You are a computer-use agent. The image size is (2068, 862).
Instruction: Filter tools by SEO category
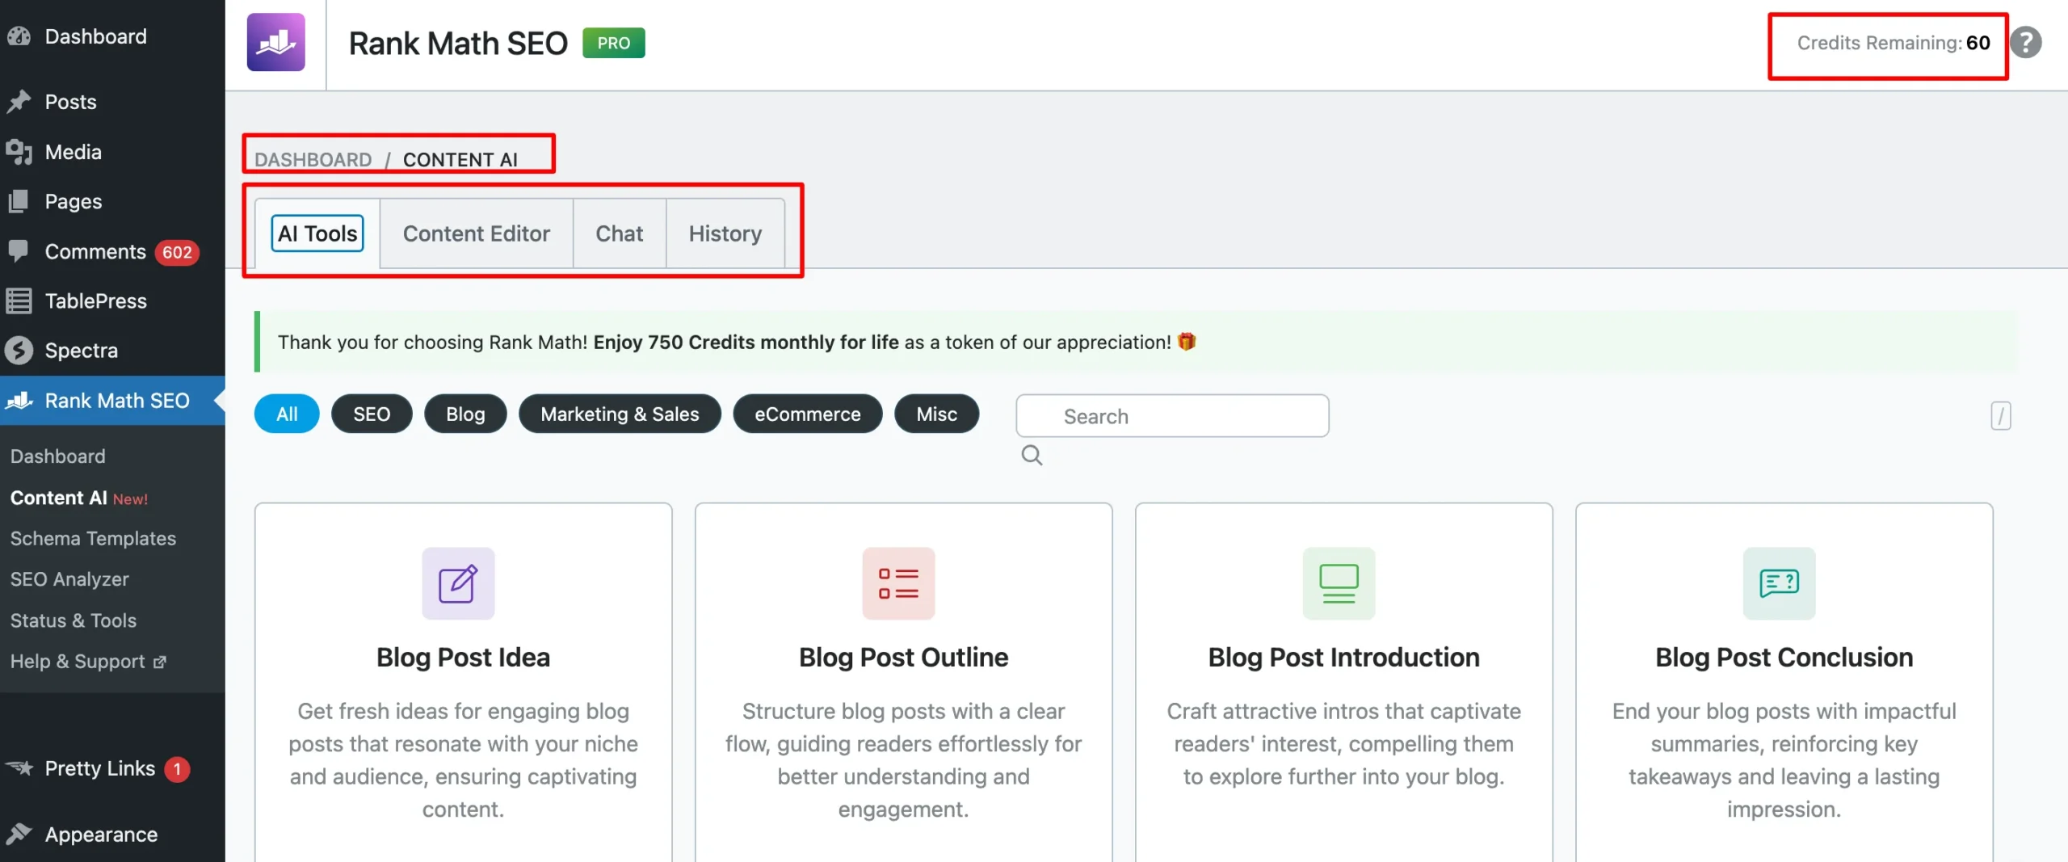372,414
